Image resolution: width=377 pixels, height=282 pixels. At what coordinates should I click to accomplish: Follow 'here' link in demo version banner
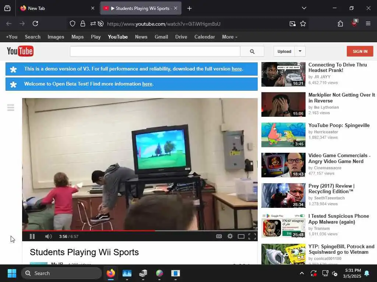[237, 69]
